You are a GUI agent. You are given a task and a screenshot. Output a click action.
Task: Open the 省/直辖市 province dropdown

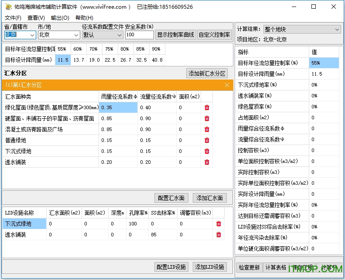(x=32, y=35)
